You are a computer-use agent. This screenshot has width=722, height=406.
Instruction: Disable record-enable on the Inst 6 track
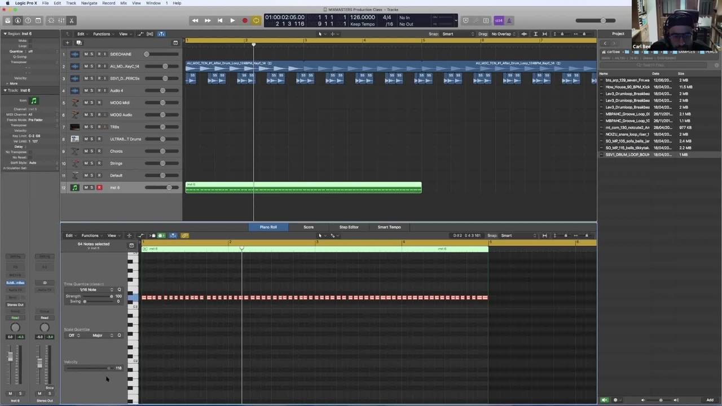(99, 187)
